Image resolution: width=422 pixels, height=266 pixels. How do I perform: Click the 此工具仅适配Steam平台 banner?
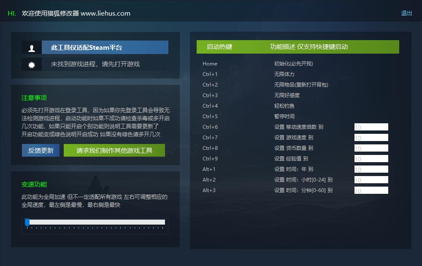pyautogui.click(x=105, y=47)
